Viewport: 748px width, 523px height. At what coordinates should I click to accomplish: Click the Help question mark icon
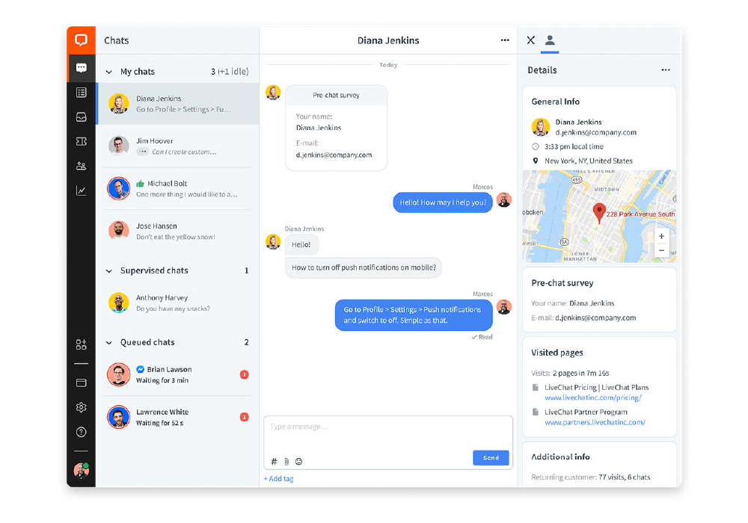(x=81, y=432)
